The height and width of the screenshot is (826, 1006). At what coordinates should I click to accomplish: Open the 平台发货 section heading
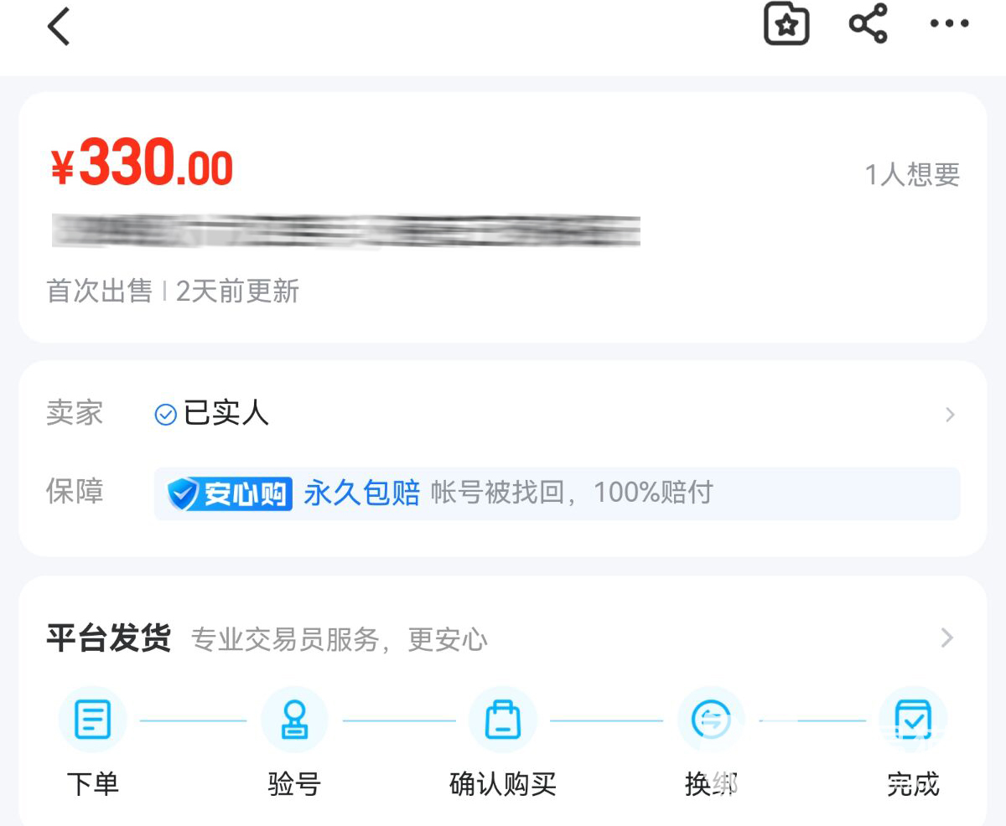(x=109, y=638)
